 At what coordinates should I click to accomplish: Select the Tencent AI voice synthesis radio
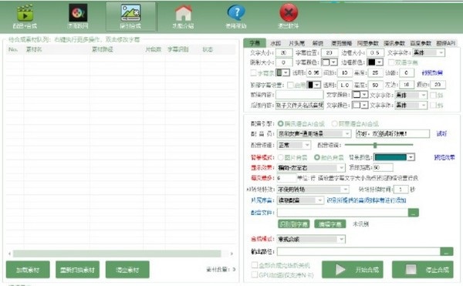[280, 123]
